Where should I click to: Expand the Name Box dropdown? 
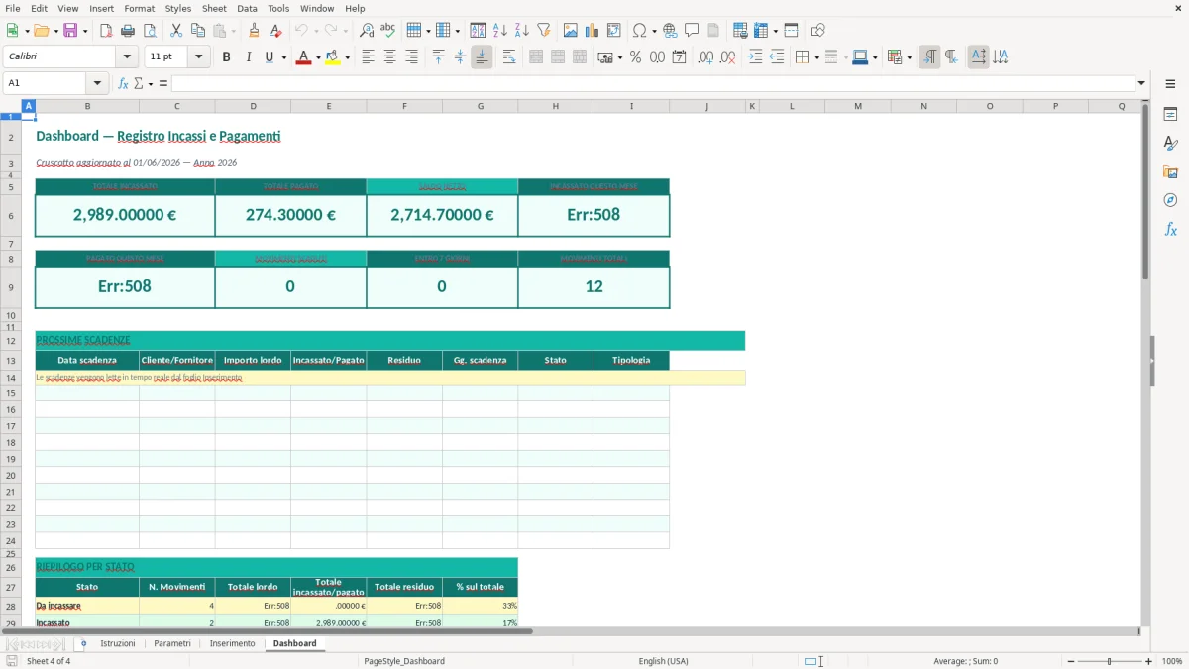coord(96,83)
